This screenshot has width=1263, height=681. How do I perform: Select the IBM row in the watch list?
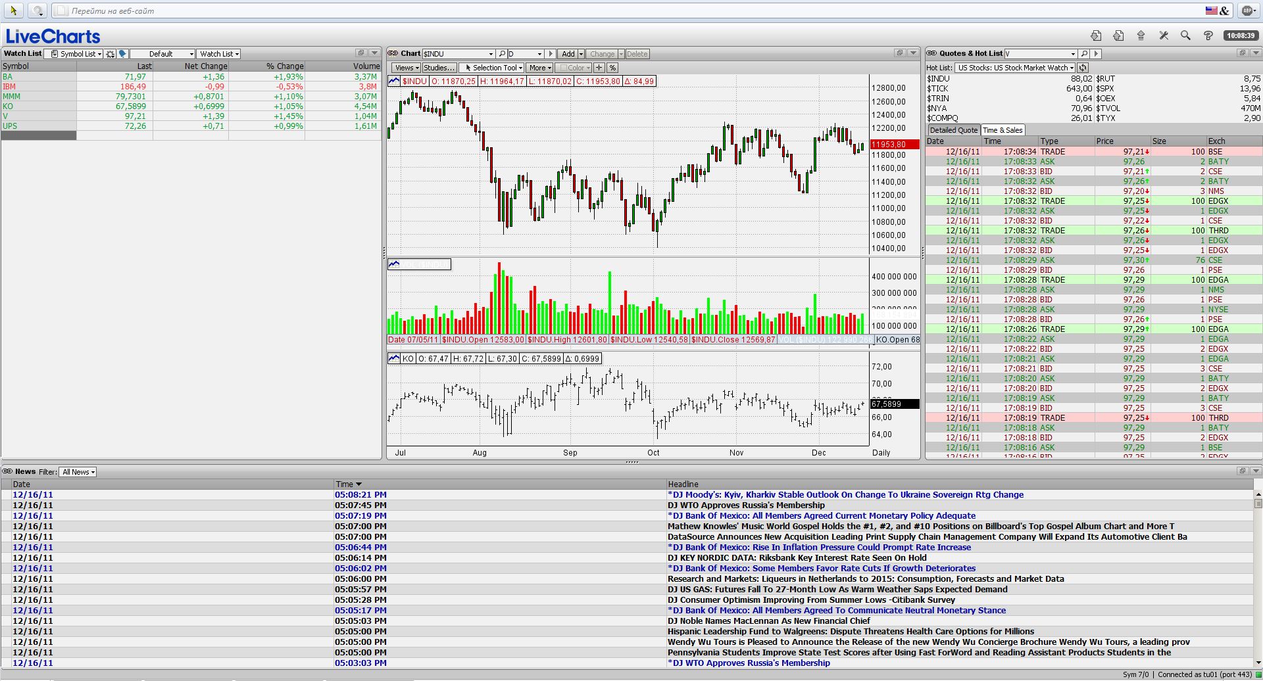191,86
